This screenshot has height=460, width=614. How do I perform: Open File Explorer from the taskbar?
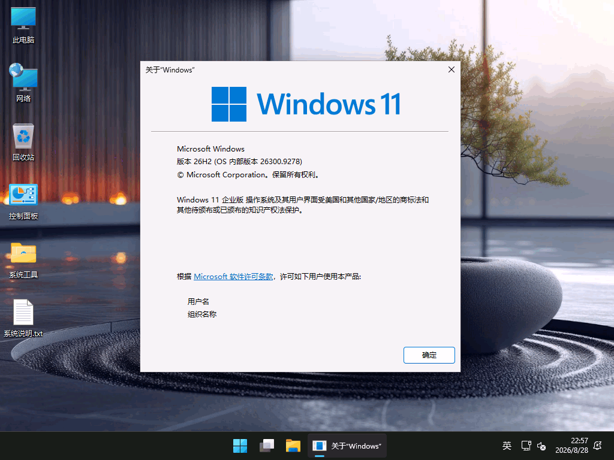tap(293, 446)
